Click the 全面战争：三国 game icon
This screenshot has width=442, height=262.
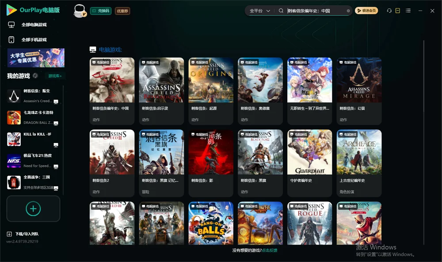14,182
